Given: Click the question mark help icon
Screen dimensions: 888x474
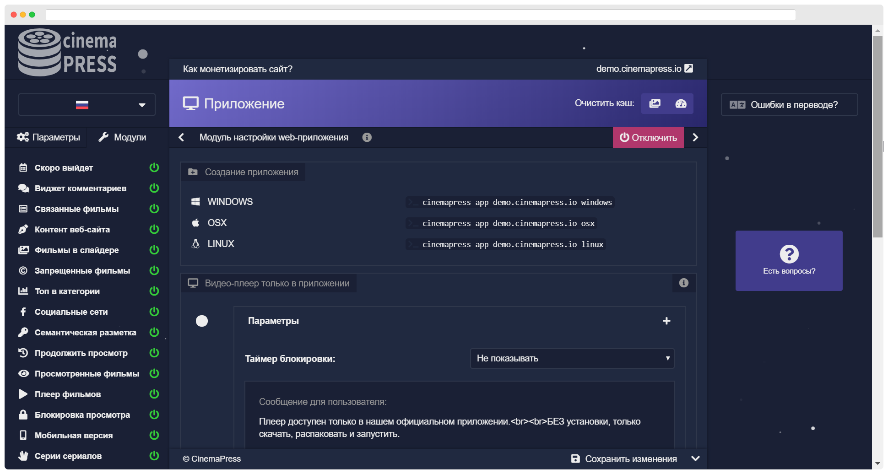Looking at the screenshot, I should 789,254.
